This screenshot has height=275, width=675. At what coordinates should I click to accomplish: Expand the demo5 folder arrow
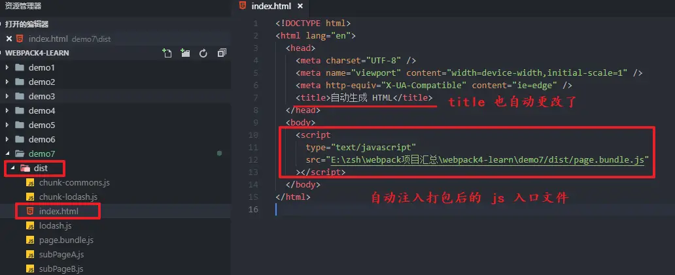7,125
